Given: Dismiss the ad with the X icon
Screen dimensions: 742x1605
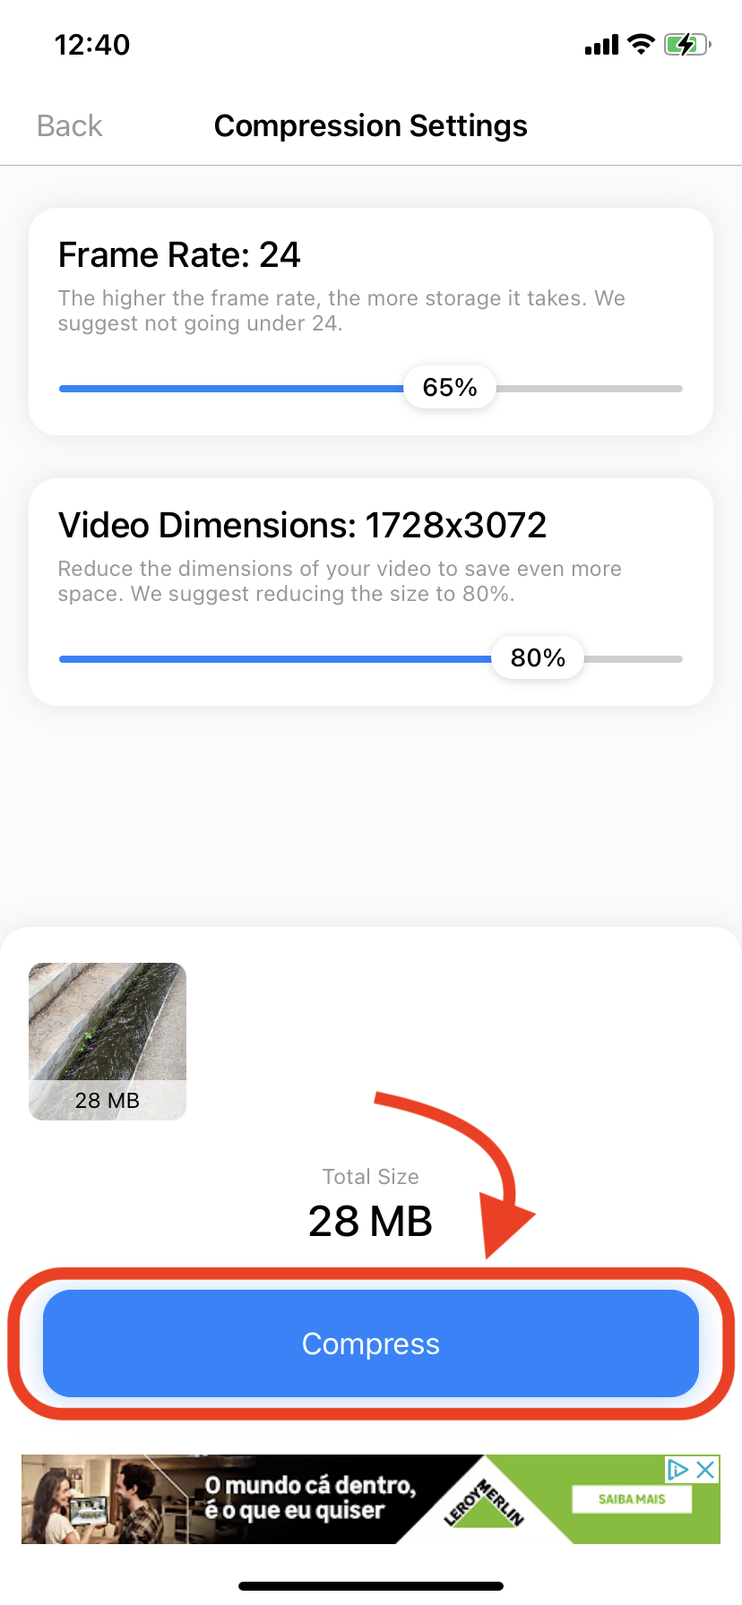Looking at the screenshot, I should [707, 1469].
